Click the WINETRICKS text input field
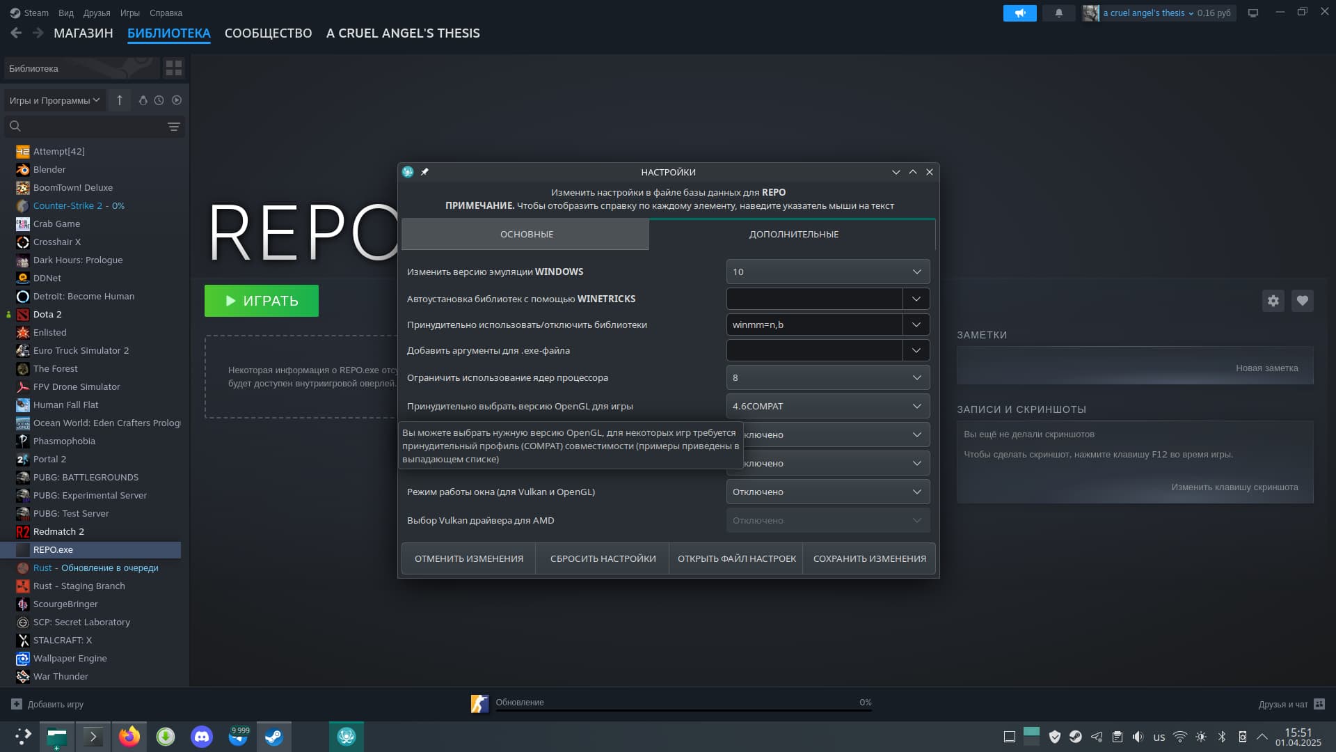 click(x=814, y=299)
